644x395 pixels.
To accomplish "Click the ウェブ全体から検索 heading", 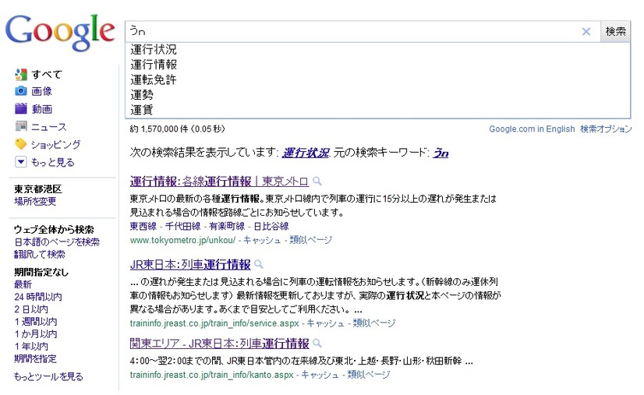I will point(54,230).
